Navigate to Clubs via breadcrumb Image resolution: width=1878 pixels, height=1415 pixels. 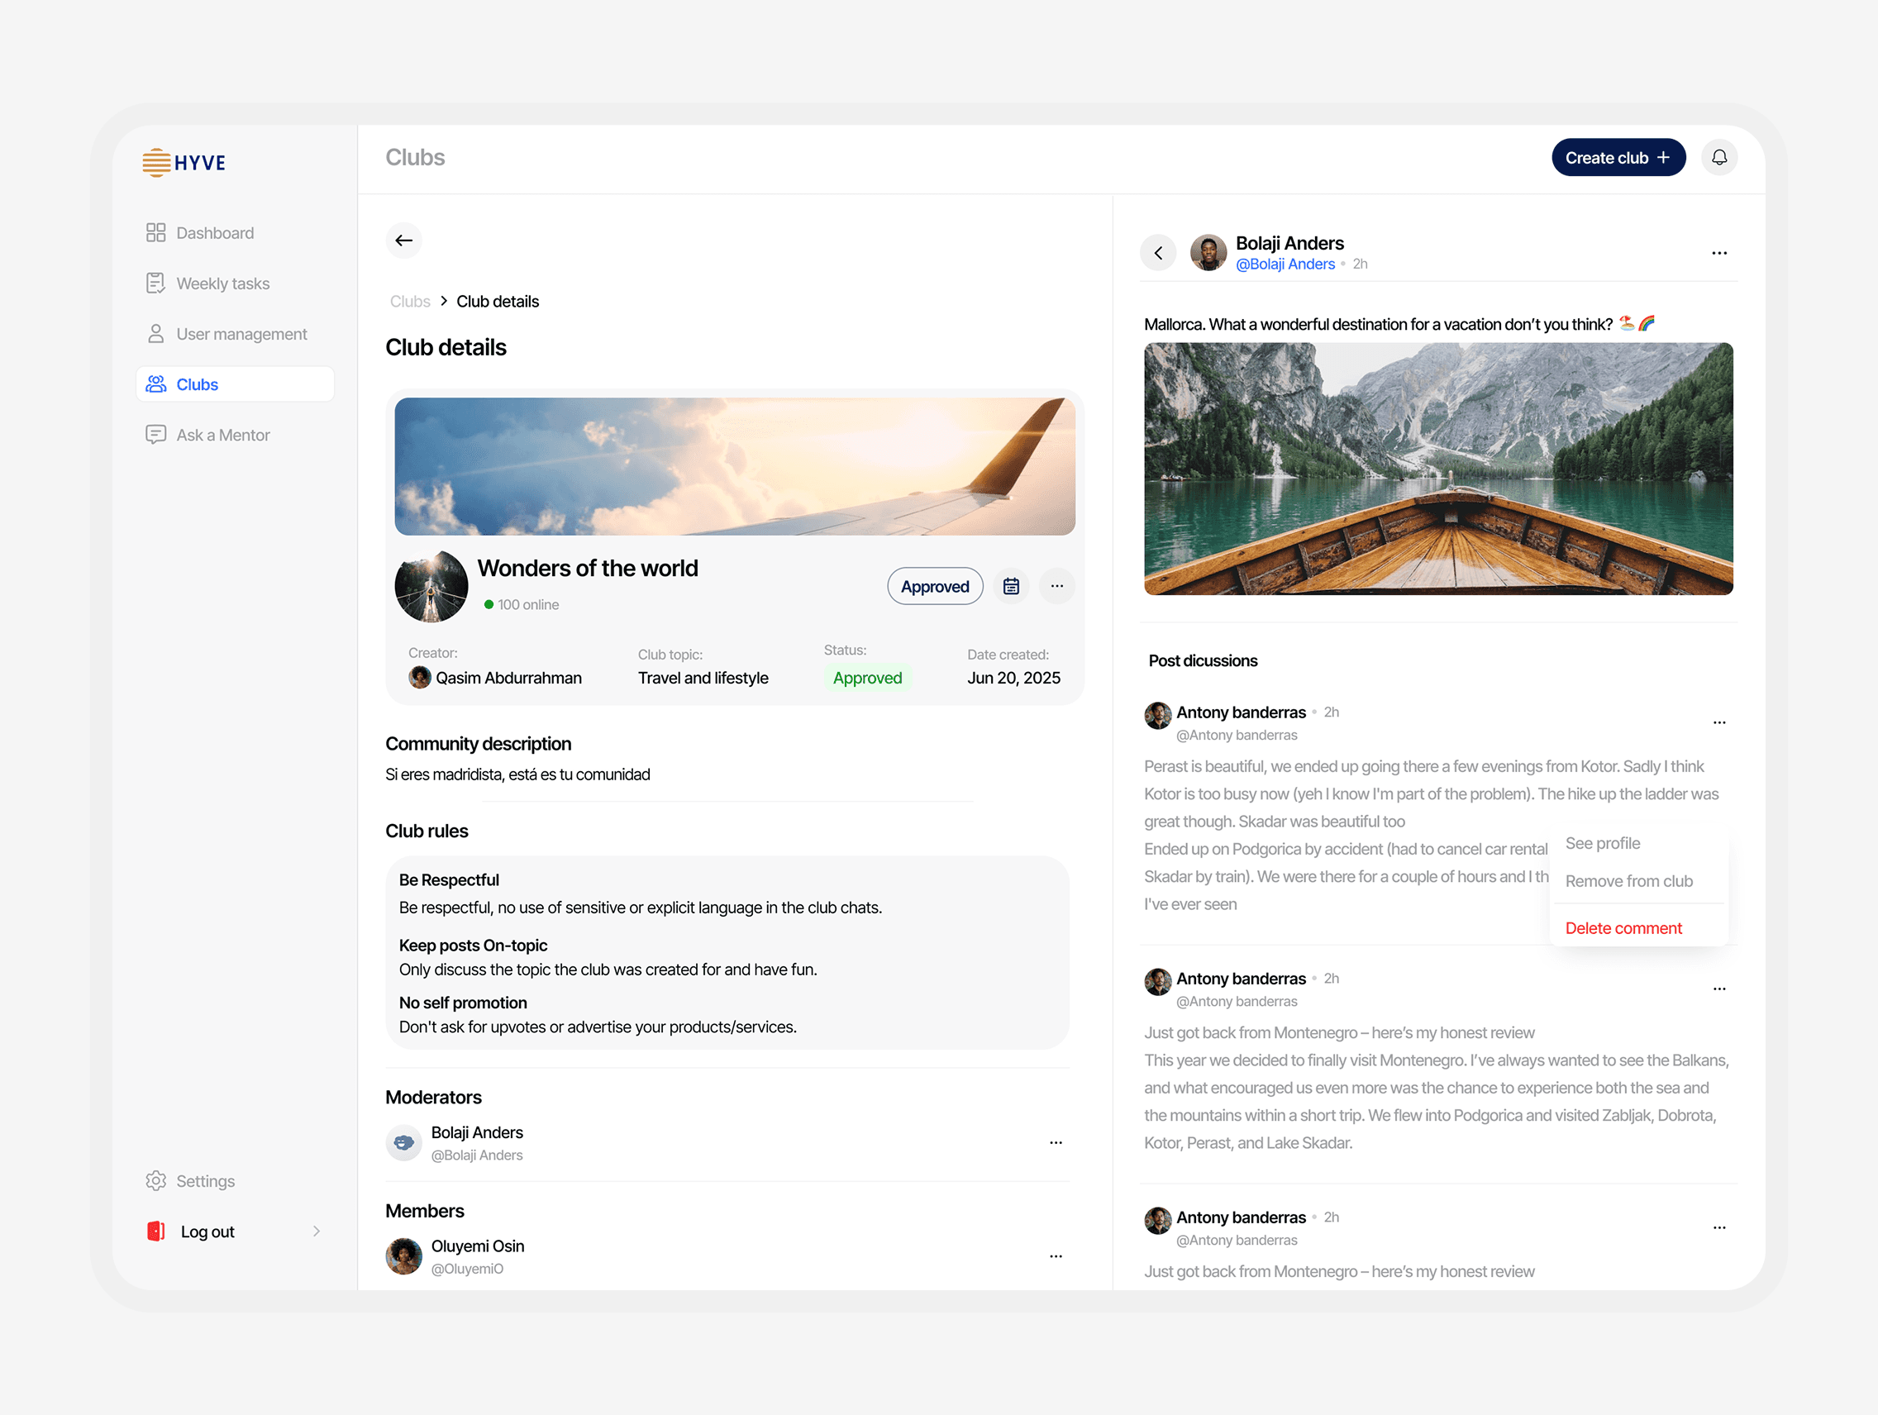click(x=409, y=301)
